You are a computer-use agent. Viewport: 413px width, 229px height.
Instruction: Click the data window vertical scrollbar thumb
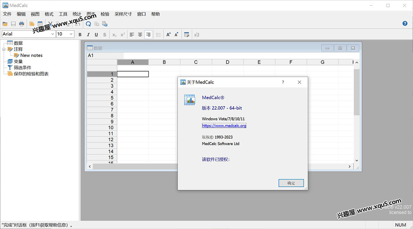(357, 92)
